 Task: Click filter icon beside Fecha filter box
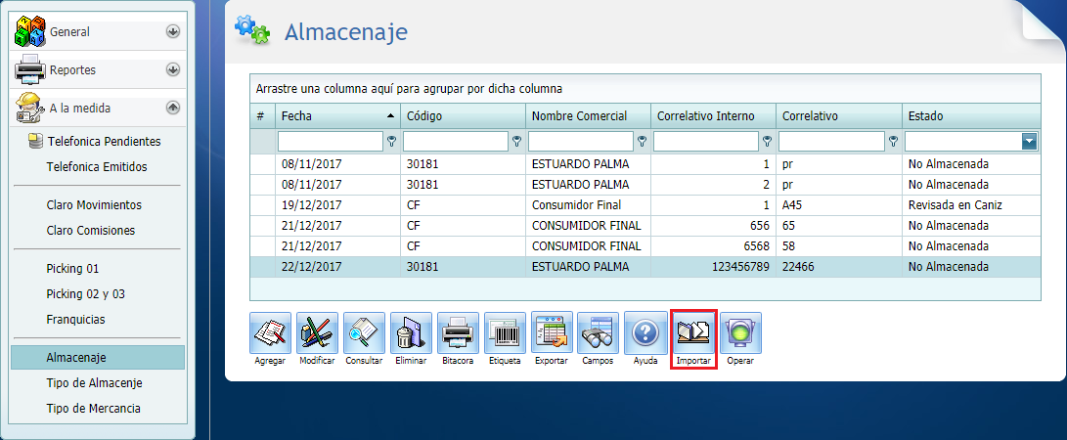click(x=391, y=141)
